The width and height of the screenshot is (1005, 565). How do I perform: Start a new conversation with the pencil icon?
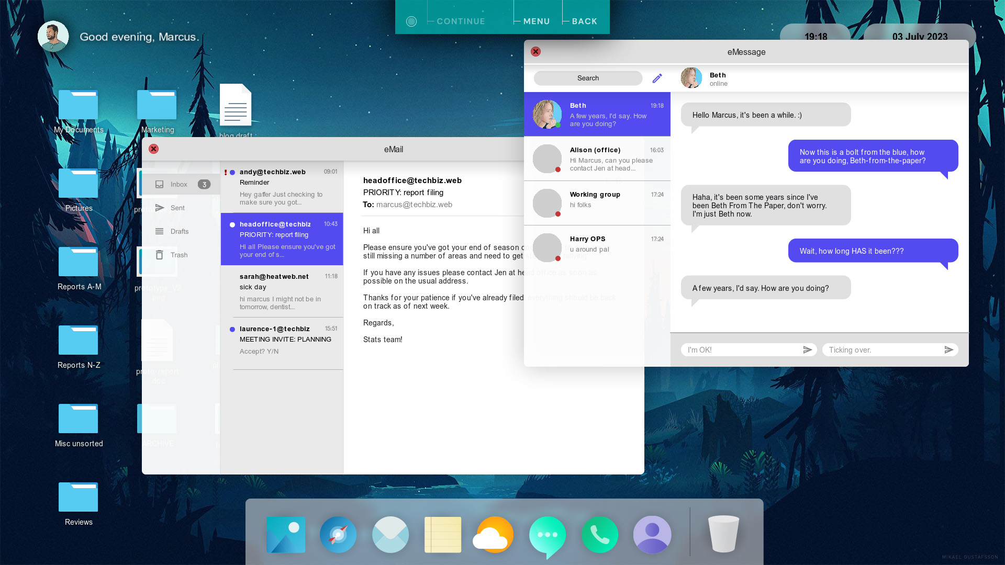[x=657, y=78]
